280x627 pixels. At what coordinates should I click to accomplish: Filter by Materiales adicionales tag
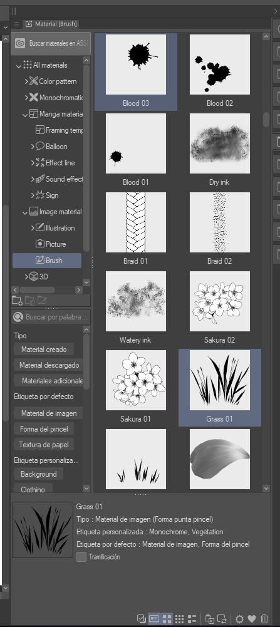[x=49, y=381]
